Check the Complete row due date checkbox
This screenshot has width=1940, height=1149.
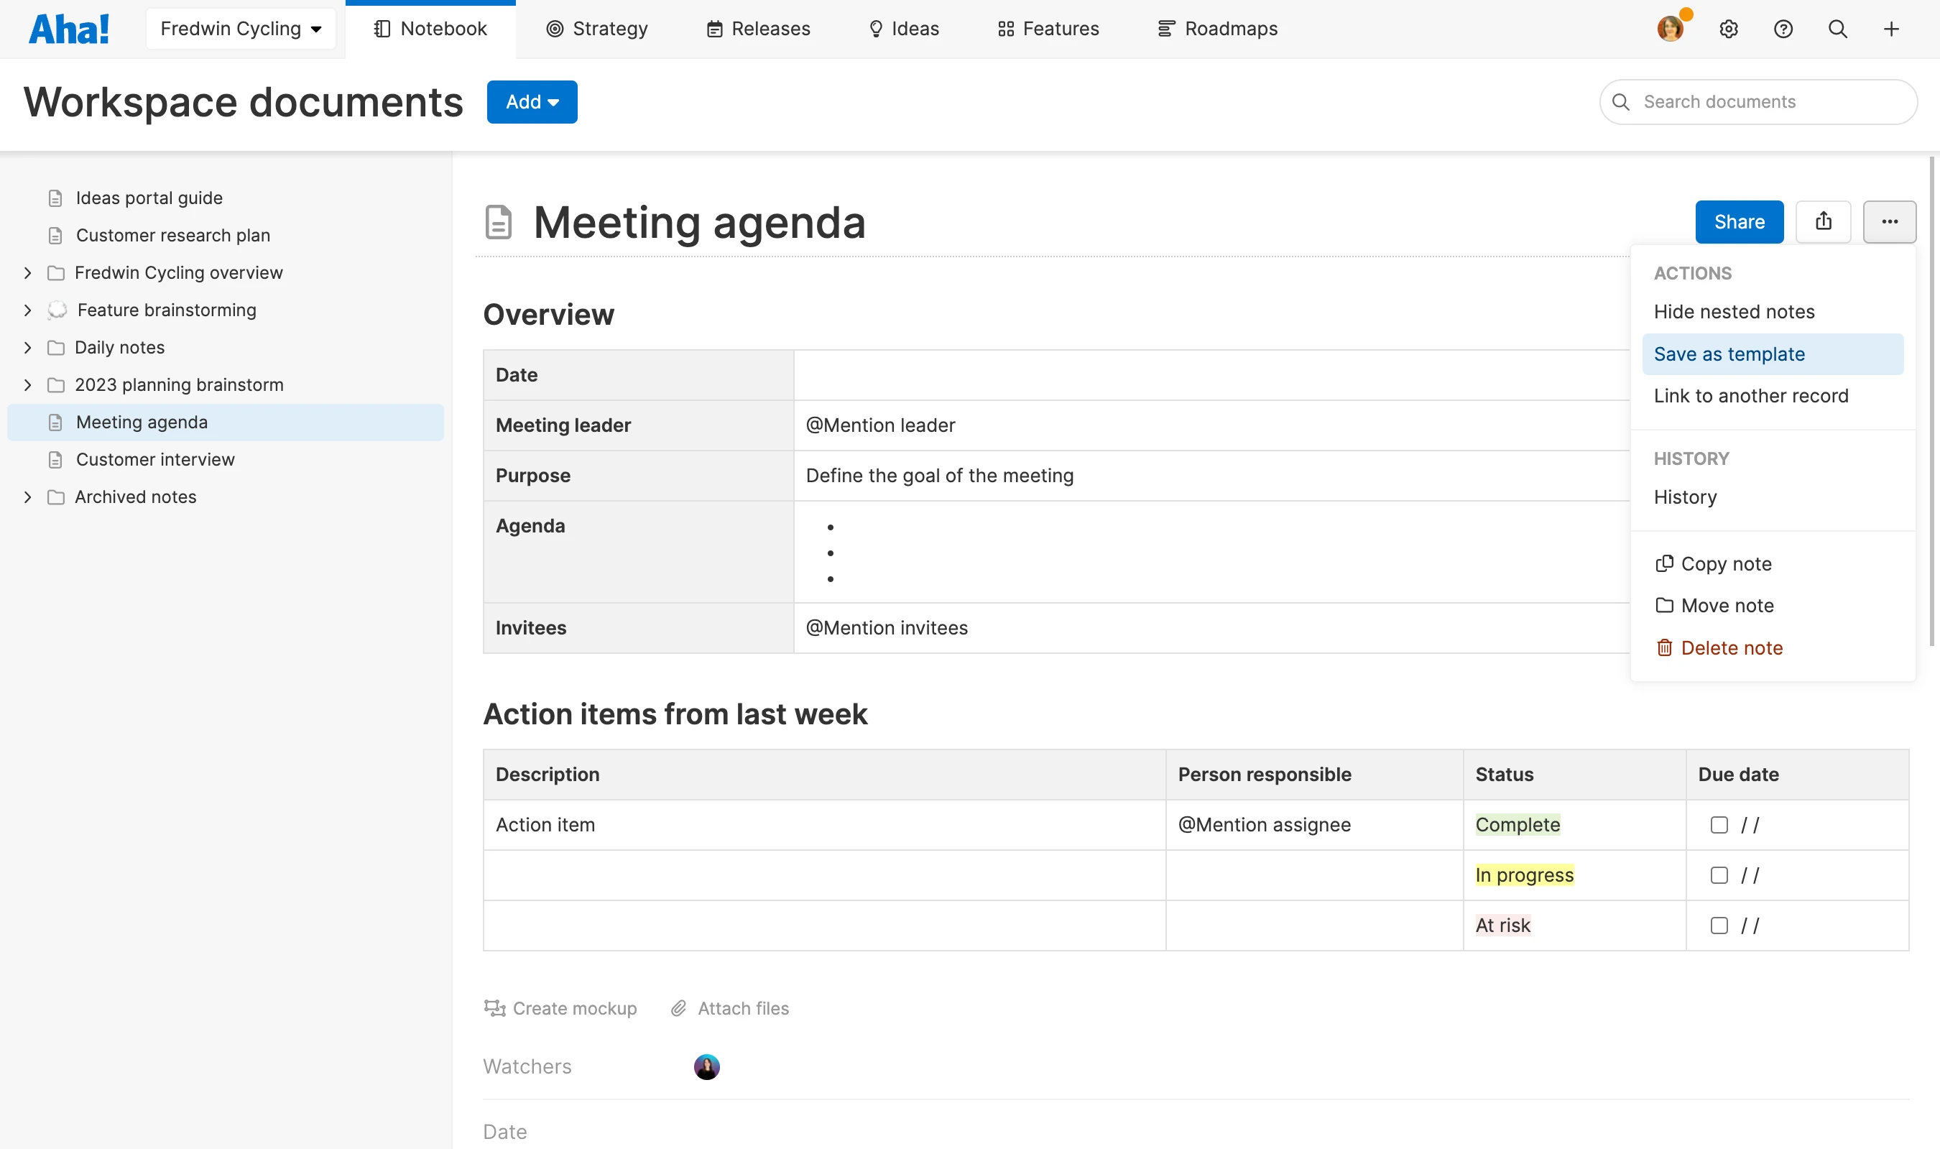coord(1719,825)
